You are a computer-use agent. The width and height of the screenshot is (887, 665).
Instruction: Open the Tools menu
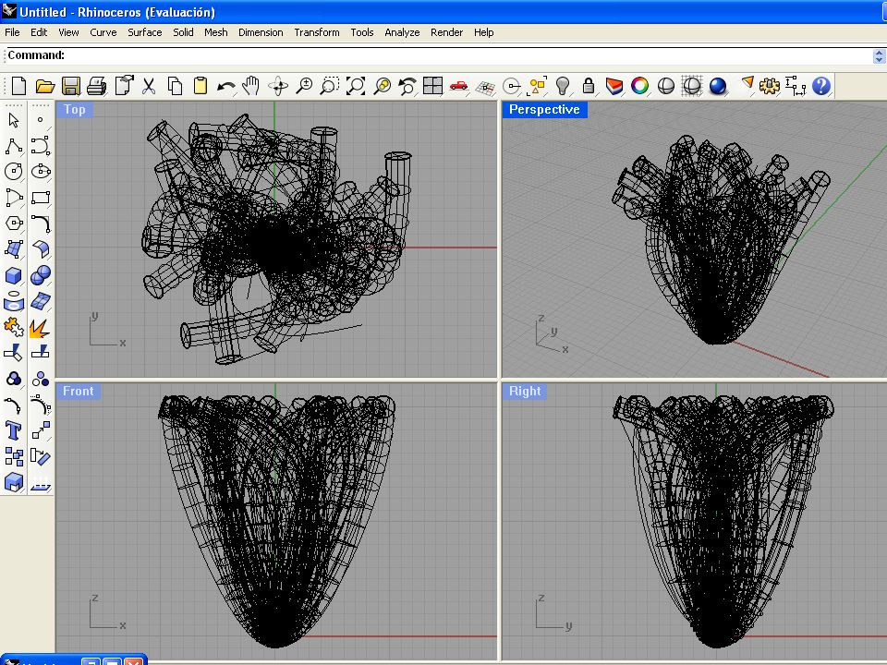362,32
